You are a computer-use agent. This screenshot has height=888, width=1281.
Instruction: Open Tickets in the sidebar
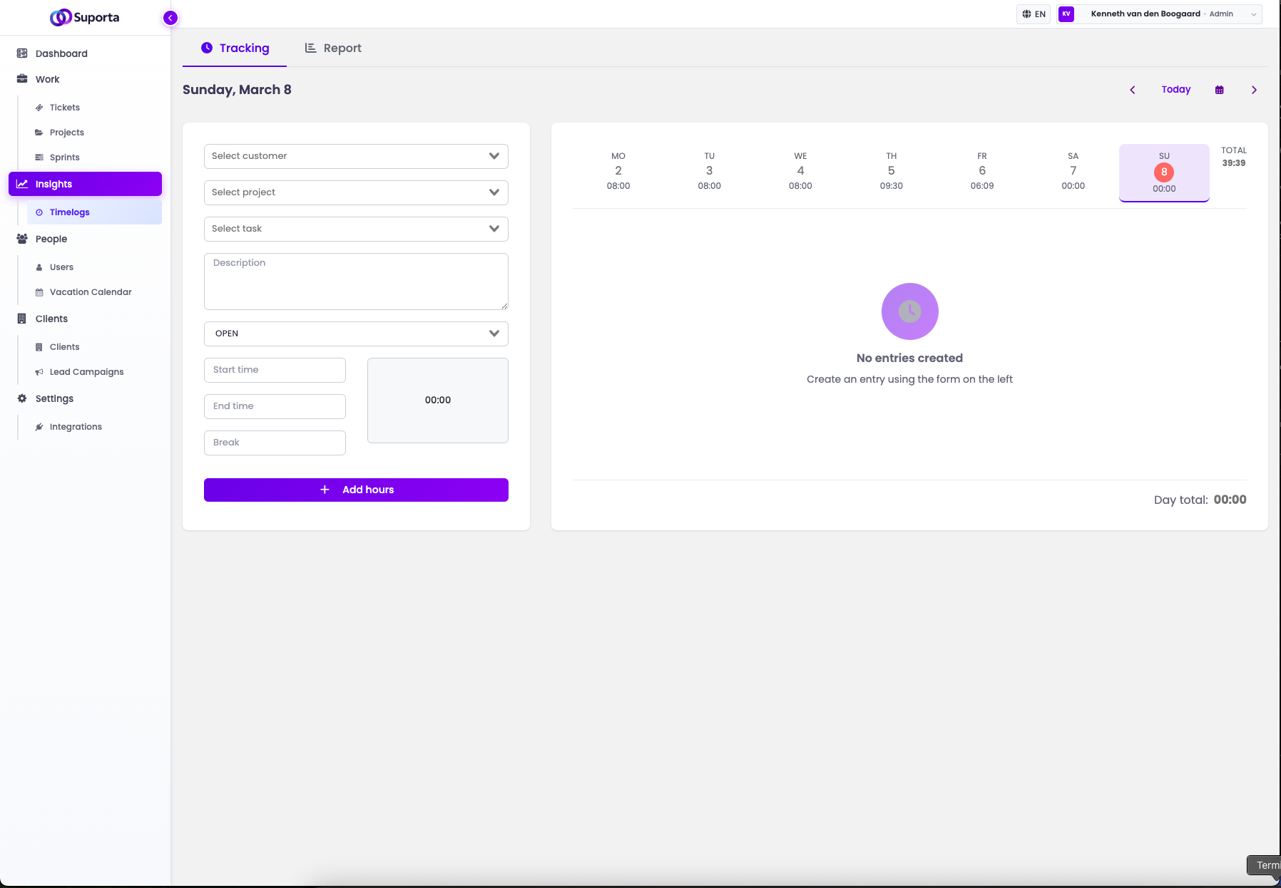(x=65, y=108)
